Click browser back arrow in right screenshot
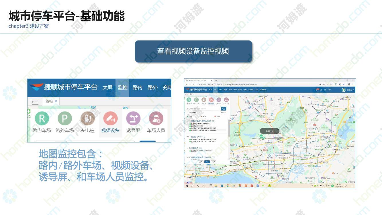 point(187,85)
